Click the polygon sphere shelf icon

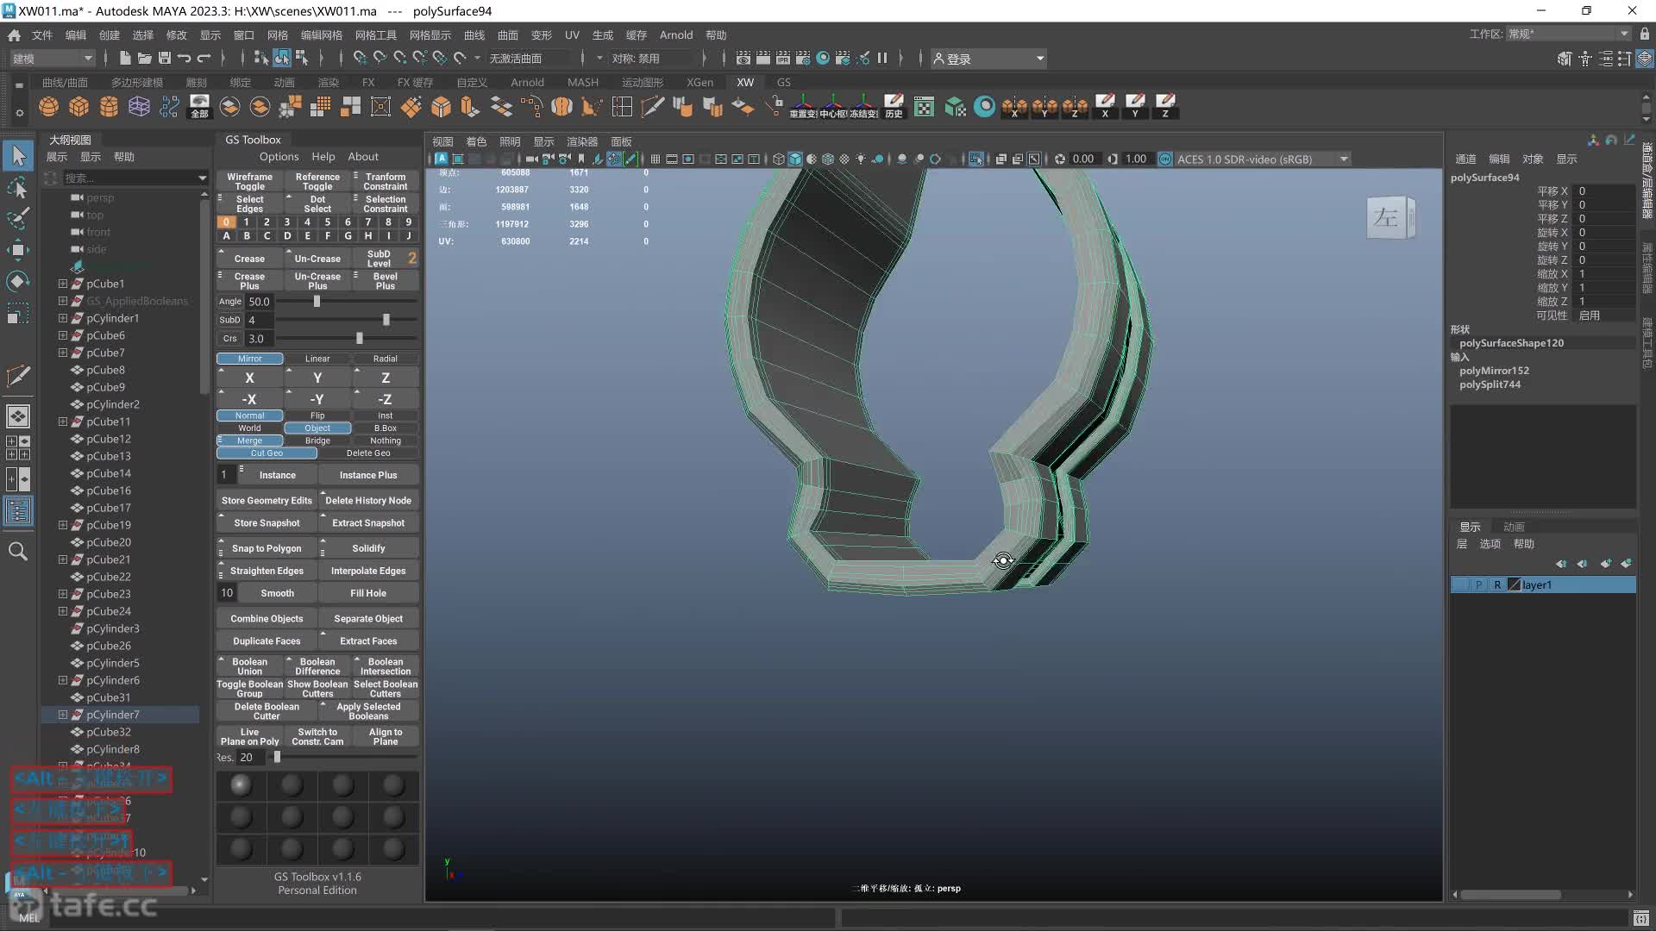point(49,107)
